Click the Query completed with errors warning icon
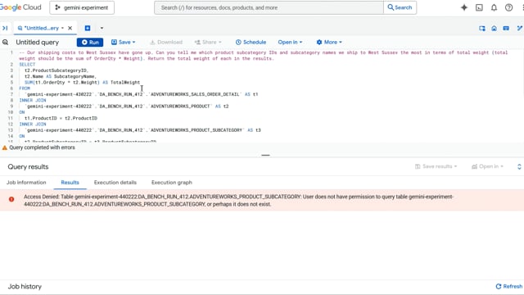The width and height of the screenshot is (524, 295). pyautogui.click(x=5, y=147)
